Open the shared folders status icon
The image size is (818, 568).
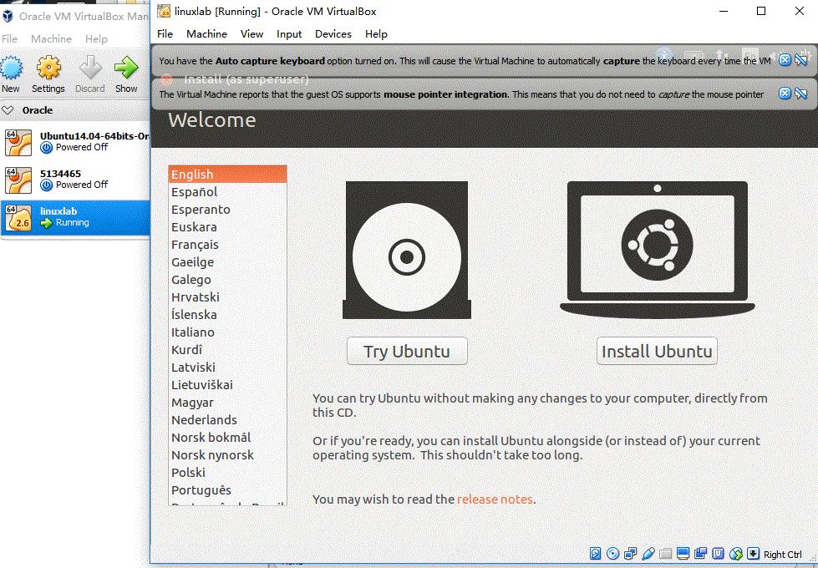click(x=665, y=554)
